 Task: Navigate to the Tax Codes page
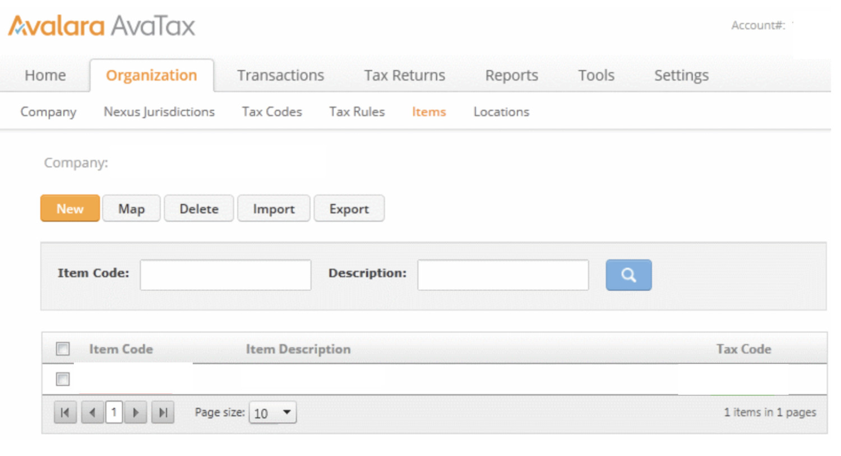[x=271, y=111]
